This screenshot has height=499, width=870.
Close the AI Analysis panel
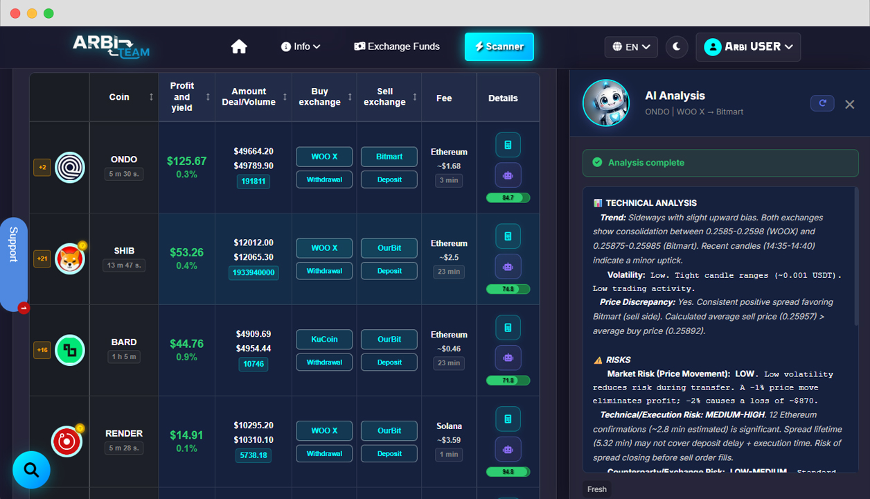(x=850, y=105)
